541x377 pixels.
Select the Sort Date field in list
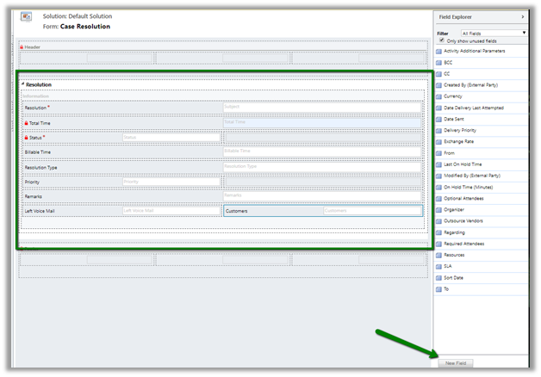(x=453, y=278)
